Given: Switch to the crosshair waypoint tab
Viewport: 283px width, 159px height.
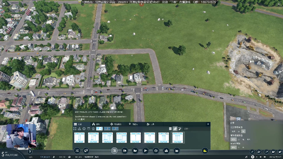Looking at the screenshot, I should [x=117, y=124].
